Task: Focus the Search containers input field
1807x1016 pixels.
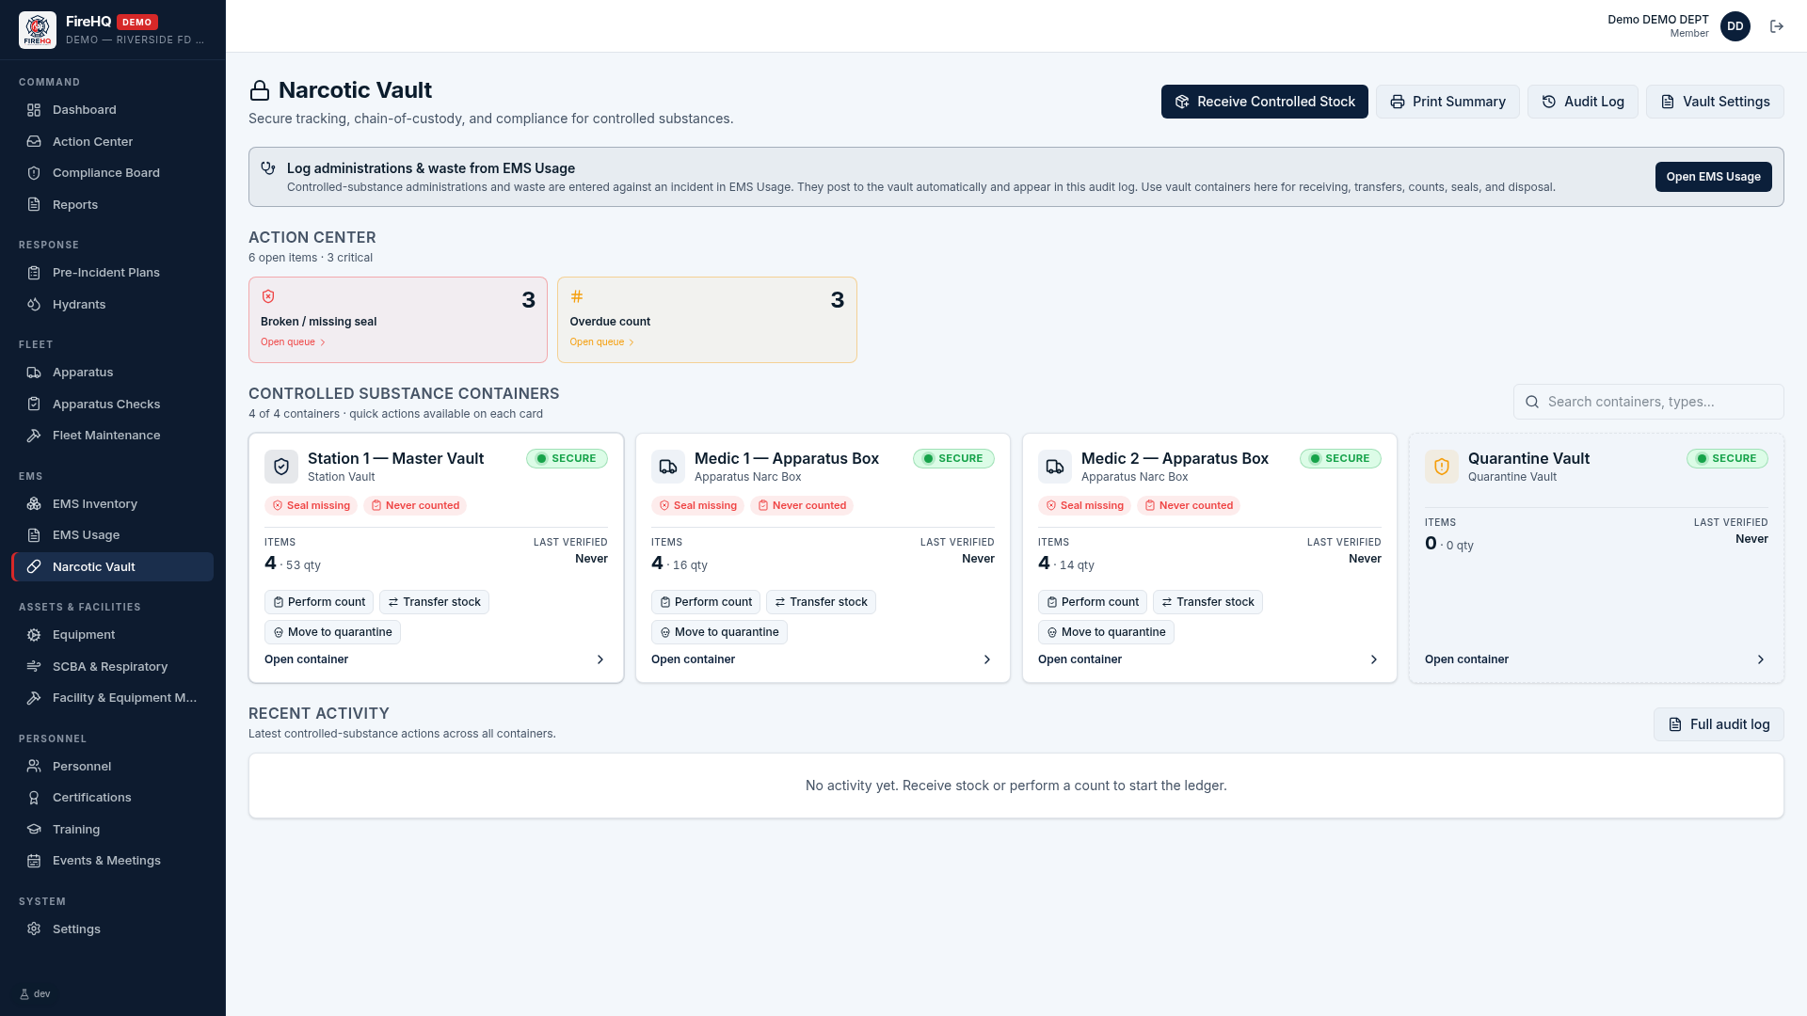Action: [x=1648, y=402]
